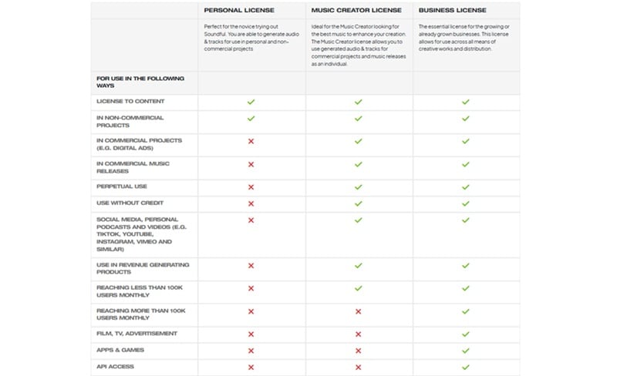Click Music Creator check for Revenue Generating Products
Screen dimensions: 617x376
(358, 265)
